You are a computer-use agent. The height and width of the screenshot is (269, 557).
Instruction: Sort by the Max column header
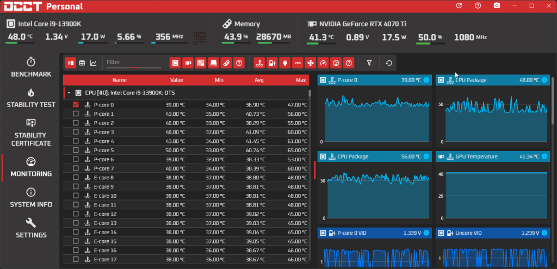301,80
